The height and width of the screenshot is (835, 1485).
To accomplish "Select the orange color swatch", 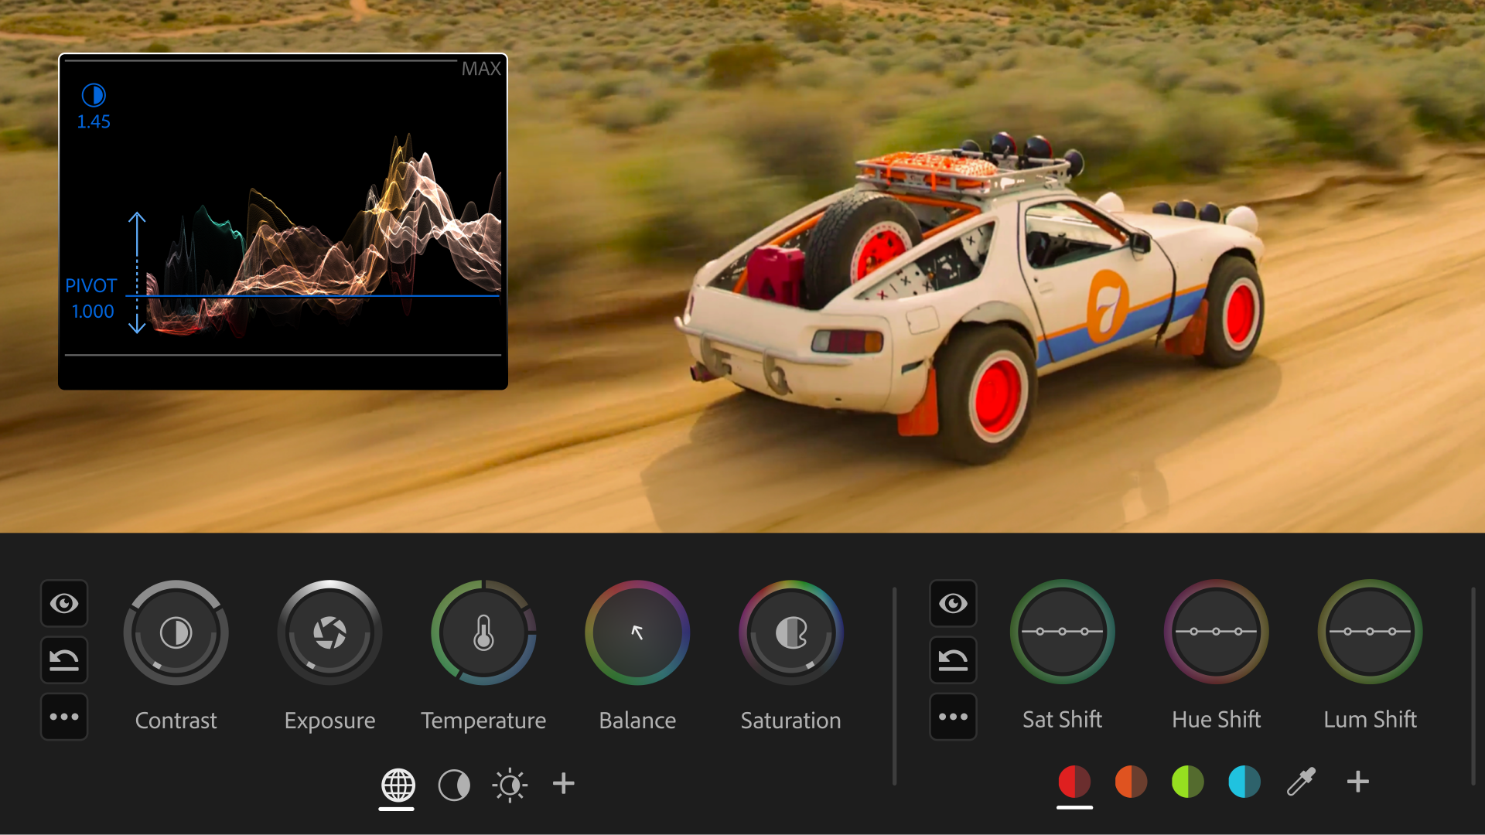I will [1131, 782].
